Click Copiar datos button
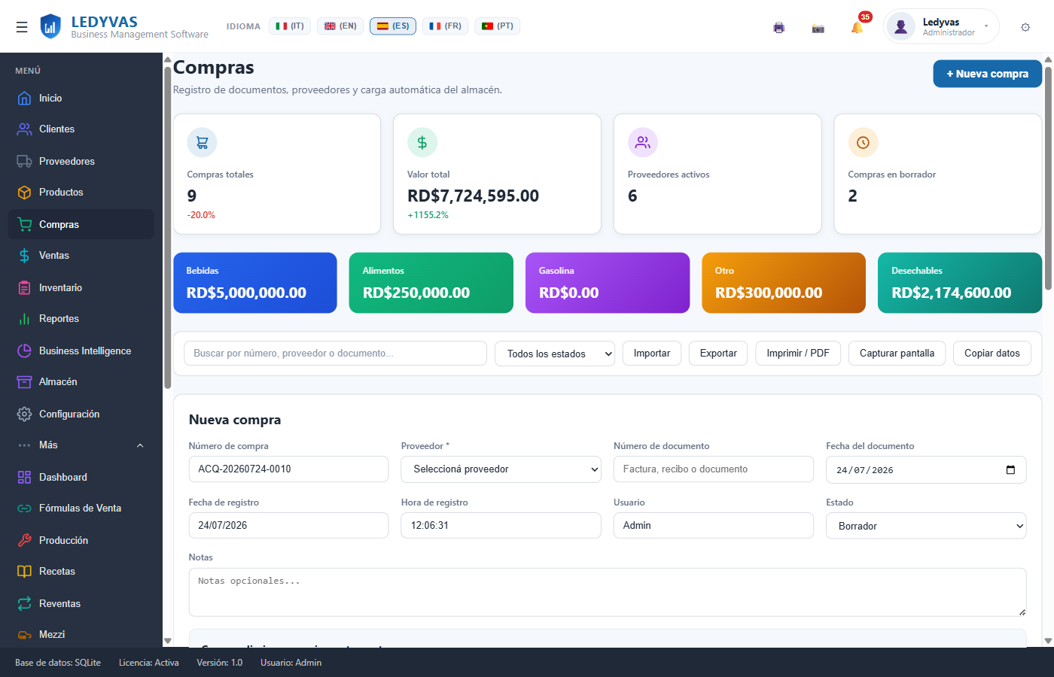Image resolution: width=1054 pixels, height=677 pixels. click(992, 353)
